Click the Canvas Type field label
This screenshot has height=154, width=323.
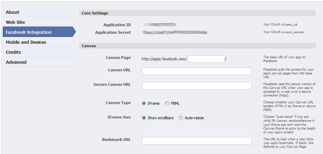[x=118, y=103]
